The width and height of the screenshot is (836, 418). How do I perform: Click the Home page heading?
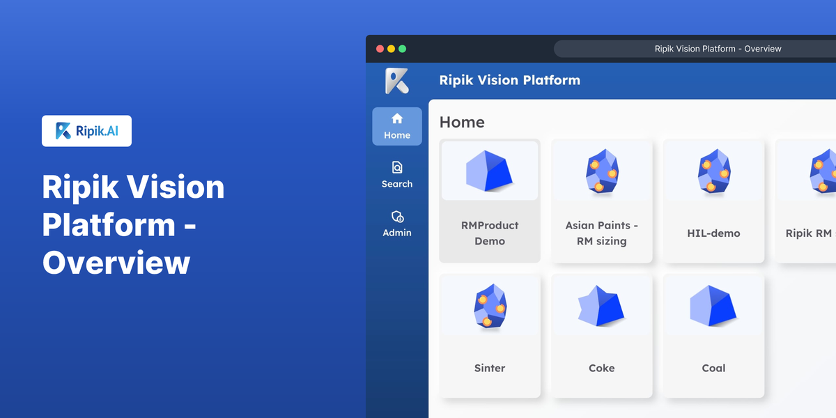tap(462, 122)
